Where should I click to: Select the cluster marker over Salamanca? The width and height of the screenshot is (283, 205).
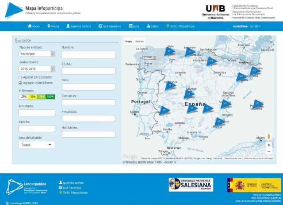(x=170, y=85)
